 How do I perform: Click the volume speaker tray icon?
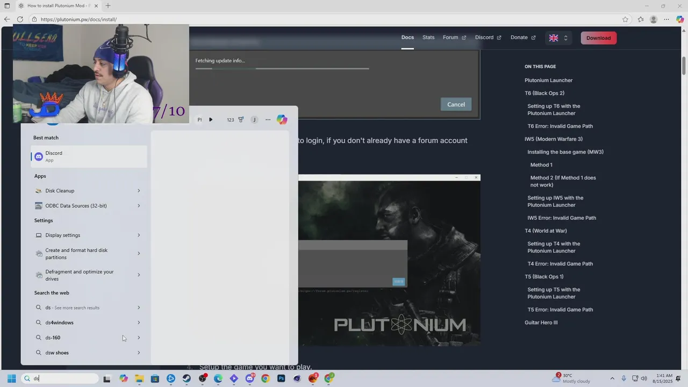click(644, 378)
